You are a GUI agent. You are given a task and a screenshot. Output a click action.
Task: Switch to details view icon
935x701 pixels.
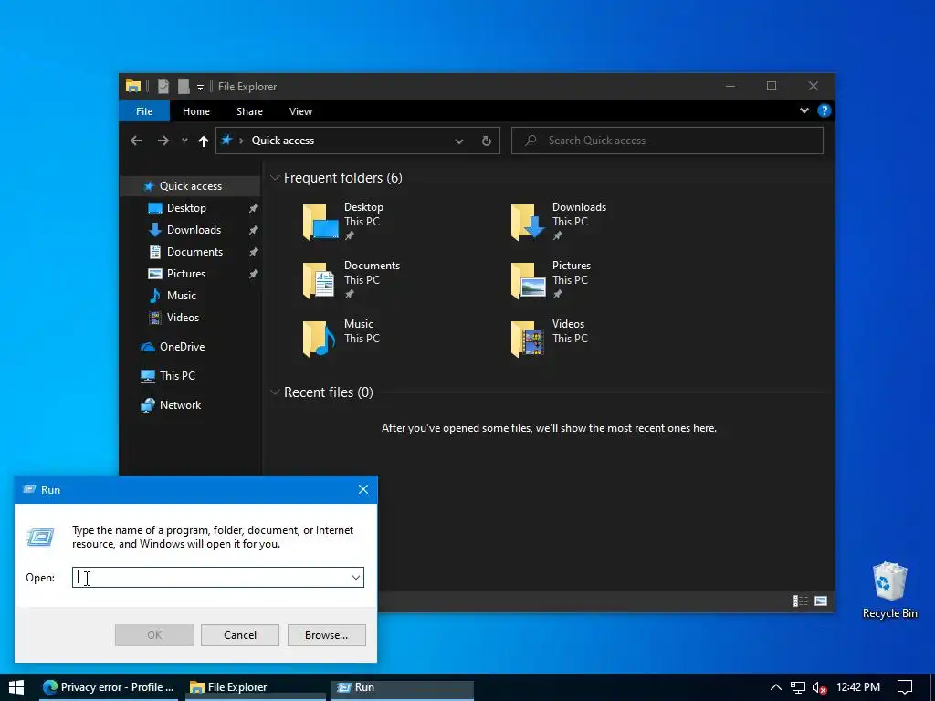click(800, 601)
